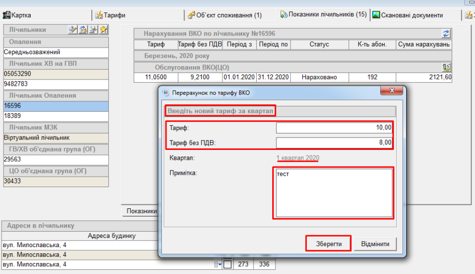Focus the Тариф без ПДВ field
This screenshot has width=475, height=274.
coord(334,143)
